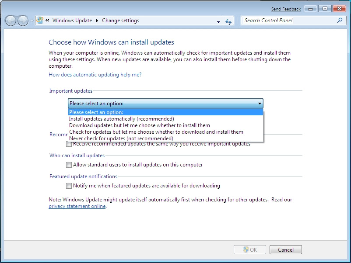Open the Send Feedback link
This screenshot has width=351, height=263.
pyautogui.click(x=286, y=9)
